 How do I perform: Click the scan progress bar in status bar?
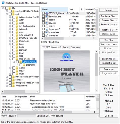tap(27, 116)
